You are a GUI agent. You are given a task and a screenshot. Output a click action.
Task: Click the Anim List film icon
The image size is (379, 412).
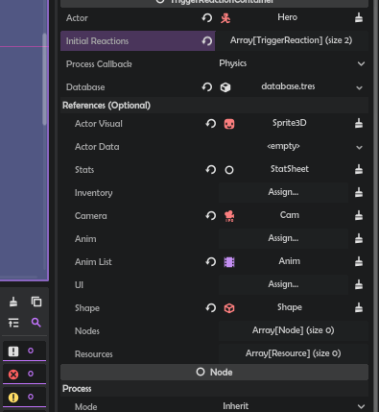coord(229,262)
